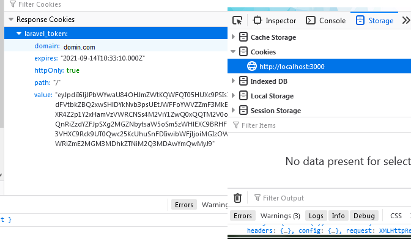Select the expires row value
The width and height of the screenshot is (411, 239).
(103, 58)
